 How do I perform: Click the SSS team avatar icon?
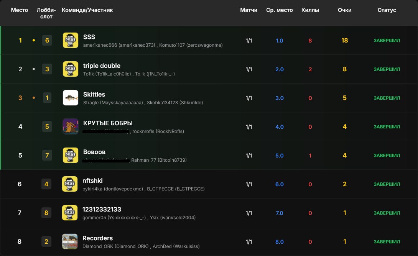click(x=70, y=40)
